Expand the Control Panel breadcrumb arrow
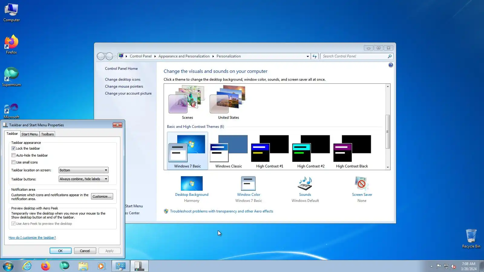484x272 pixels. (155, 56)
